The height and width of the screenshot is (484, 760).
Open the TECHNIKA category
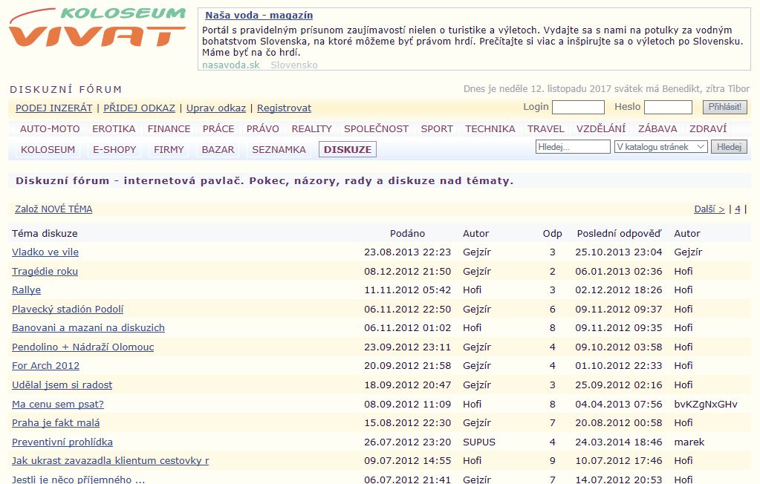490,128
